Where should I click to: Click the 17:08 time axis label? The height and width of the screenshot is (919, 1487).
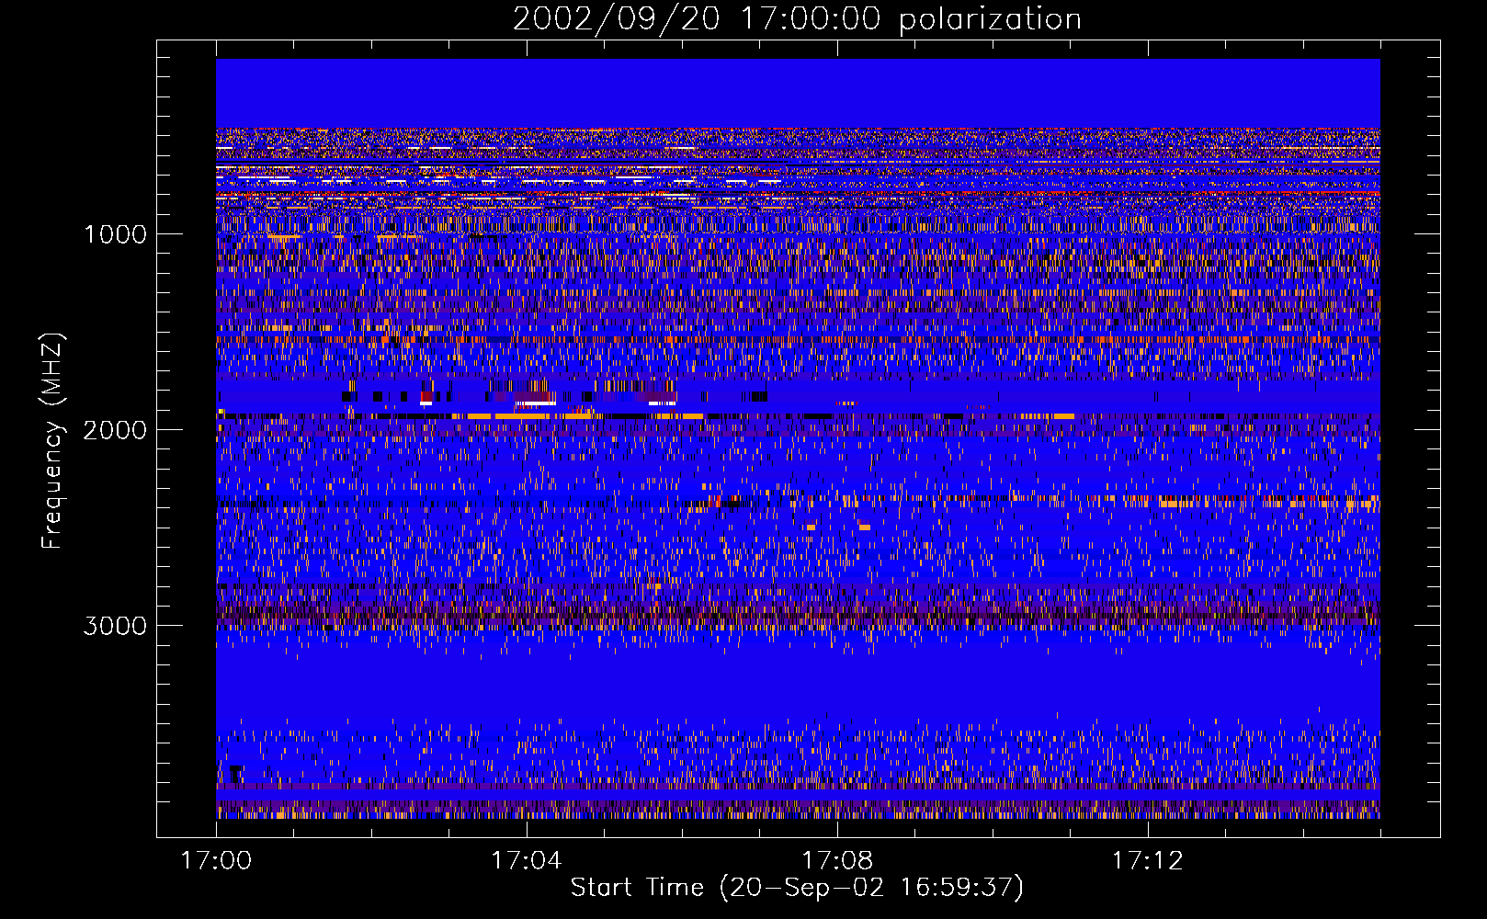pyautogui.click(x=836, y=861)
